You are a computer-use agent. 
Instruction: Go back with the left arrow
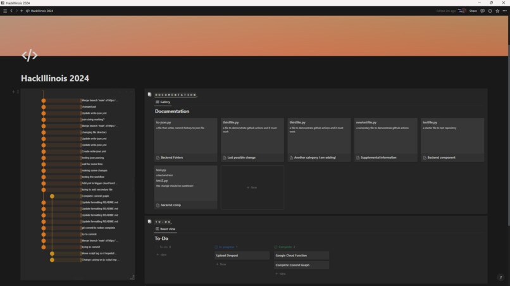[11, 11]
